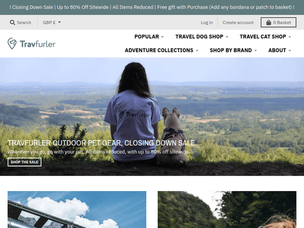Click the Create account link
304x228 pixels.
pyautogui.click(x=238, y=22)
